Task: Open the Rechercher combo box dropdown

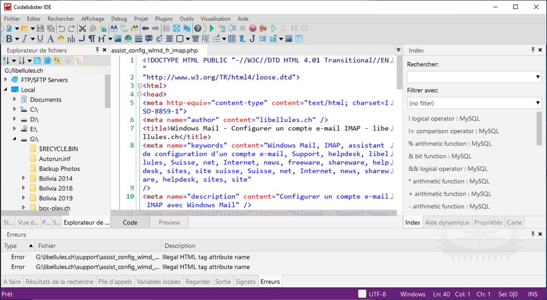Action: coord(538,77)
